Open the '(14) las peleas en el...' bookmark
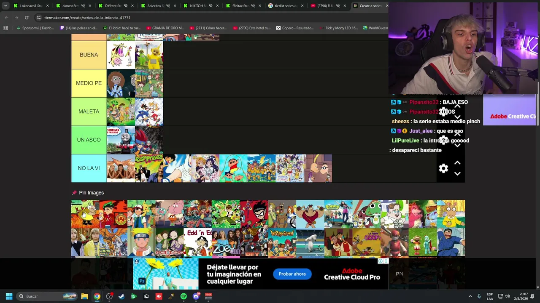Screen dimensions: 540x303 coord(79,28)
